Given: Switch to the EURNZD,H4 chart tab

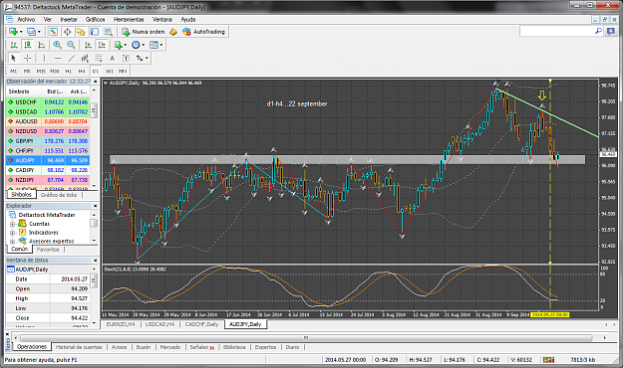Looking at the screenshot, I should pyautogui.click(x=121, y=324).
